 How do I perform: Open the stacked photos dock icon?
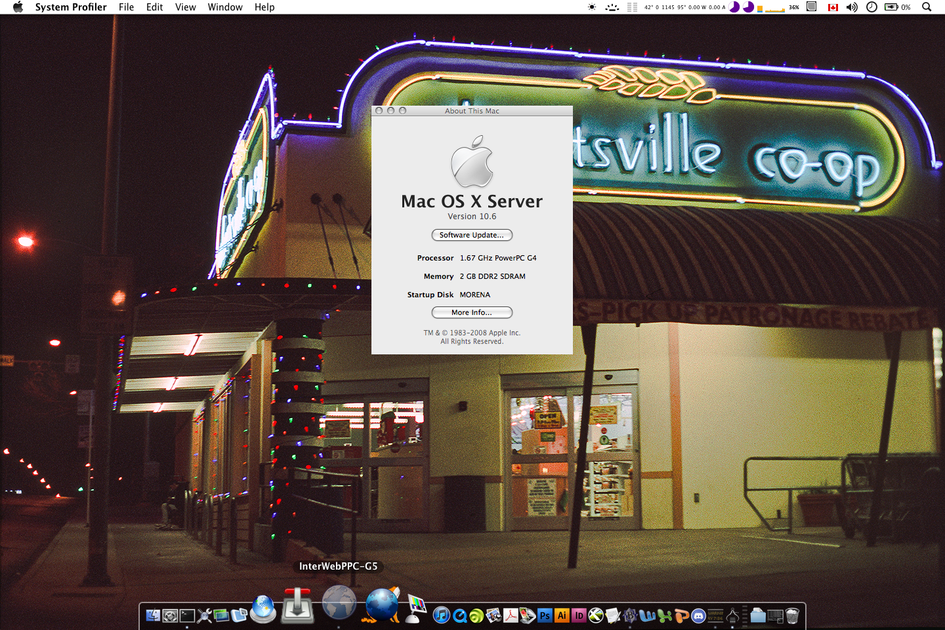(221, 616)
